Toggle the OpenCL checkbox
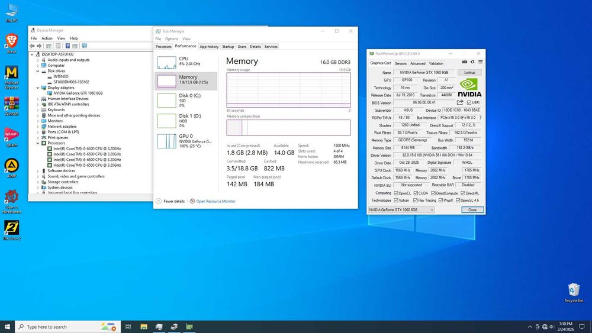592x333 pixels. [x=395, y=193]
